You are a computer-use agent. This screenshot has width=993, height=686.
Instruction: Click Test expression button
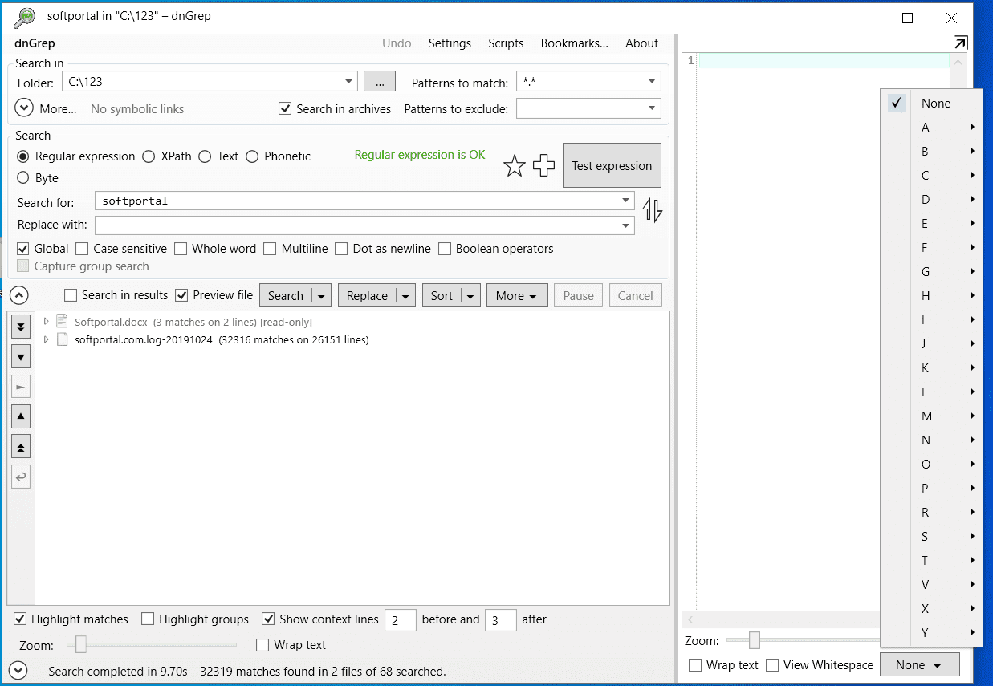coord(612,165)
